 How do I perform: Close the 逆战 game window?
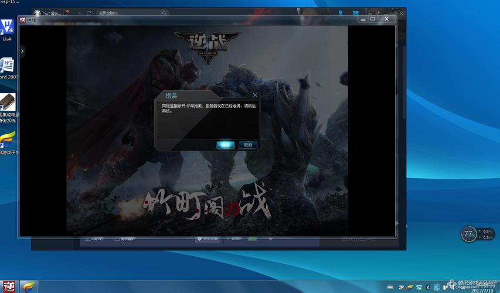pos(386,19)
